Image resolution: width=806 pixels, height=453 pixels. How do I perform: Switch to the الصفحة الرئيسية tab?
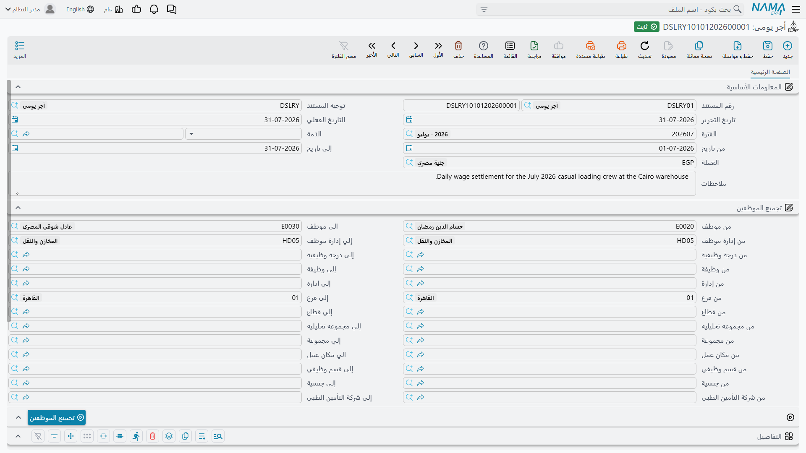(770, 72)
